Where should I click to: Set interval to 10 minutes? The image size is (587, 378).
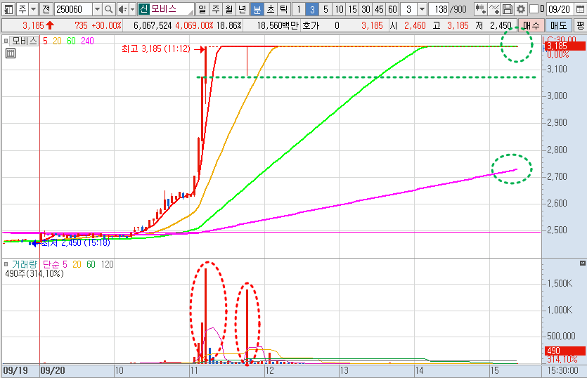[339, 9]
